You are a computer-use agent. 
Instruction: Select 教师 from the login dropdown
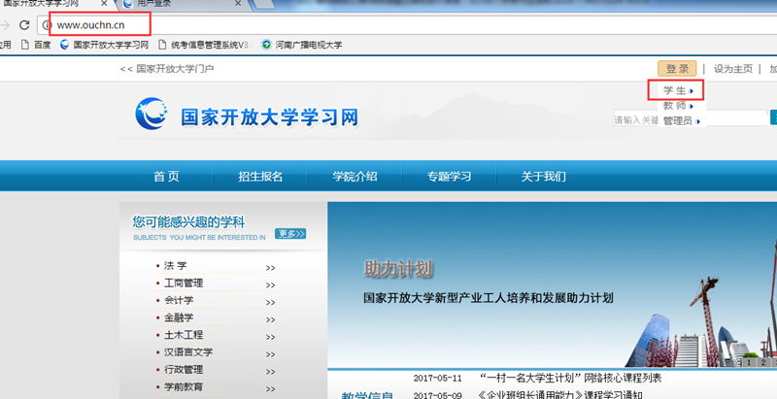click(x=677, y=106)
